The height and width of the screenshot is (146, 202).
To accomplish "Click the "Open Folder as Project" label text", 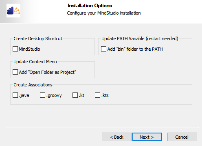I will tap(48, 72).
